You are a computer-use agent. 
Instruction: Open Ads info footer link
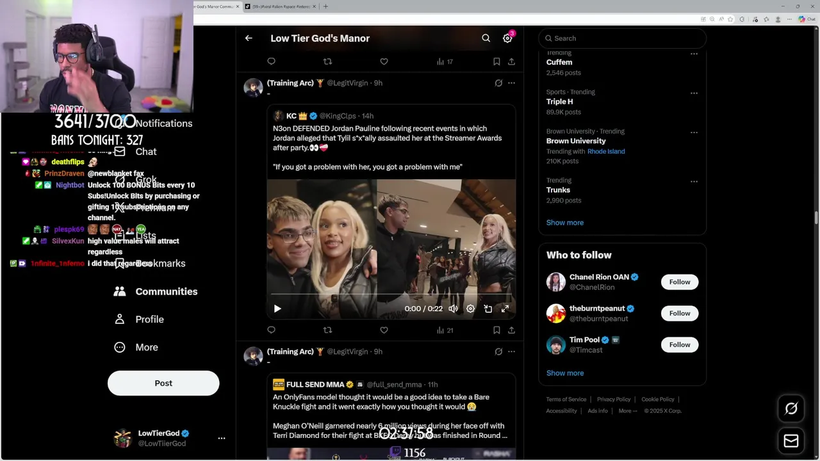point(598,411)
